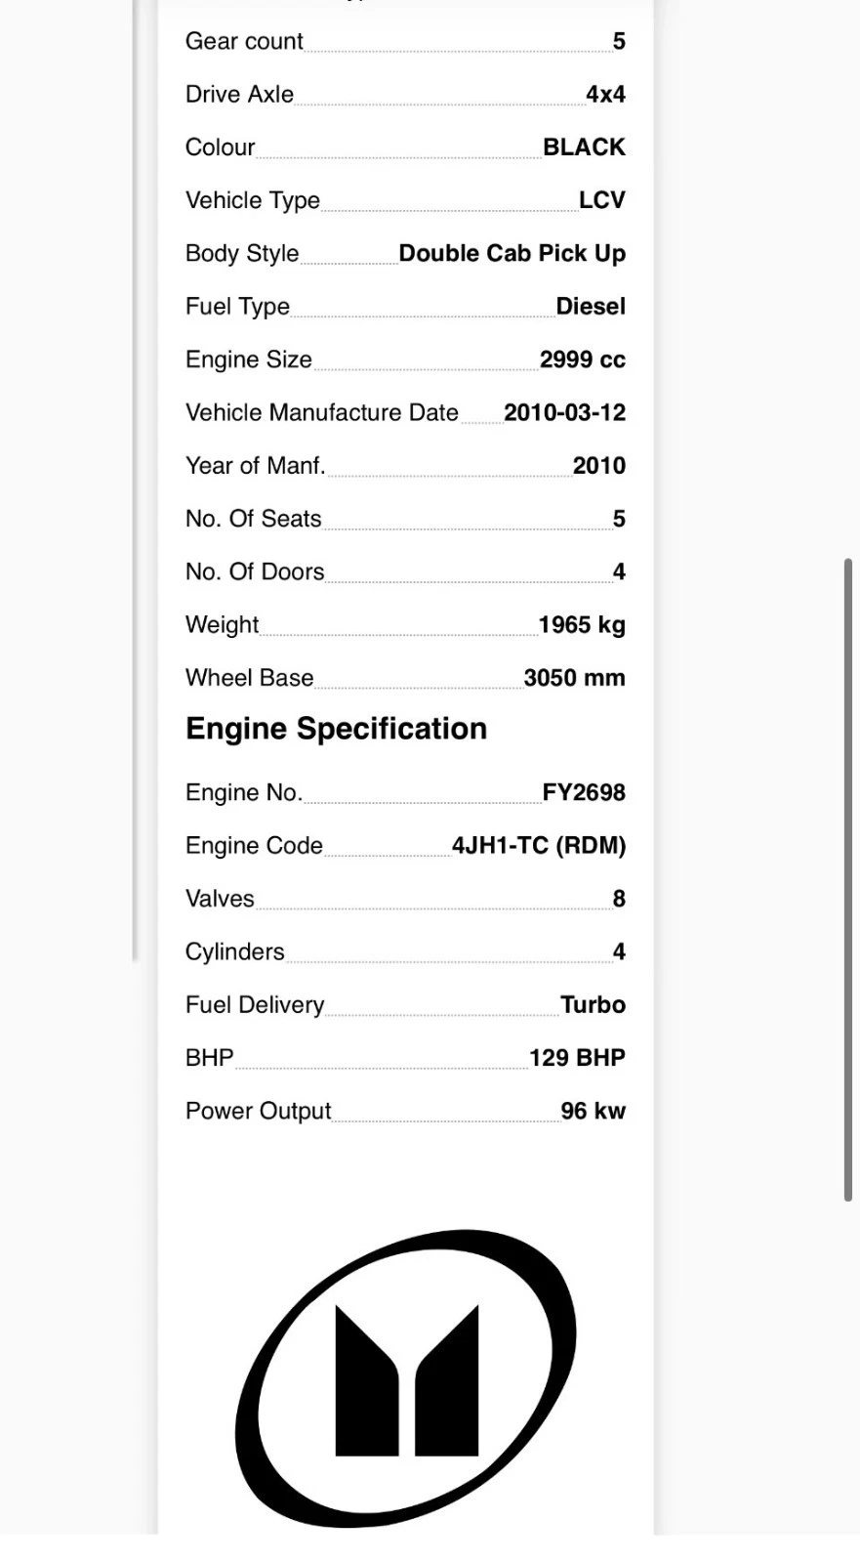Image resolution: width=860 pixels, height=1563 pixels.
Task: Click the Weight 1965 kg value
Action: point(582,625)
